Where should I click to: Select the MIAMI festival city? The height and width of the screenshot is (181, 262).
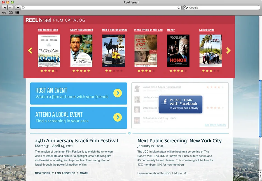(x=84, y=173)
